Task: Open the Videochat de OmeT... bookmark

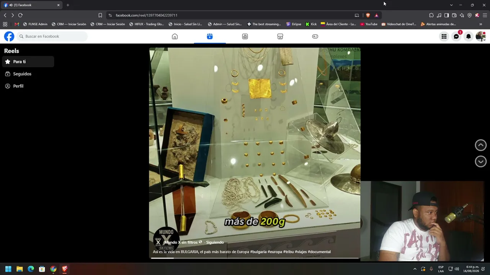Action: [x=399, y=24]
